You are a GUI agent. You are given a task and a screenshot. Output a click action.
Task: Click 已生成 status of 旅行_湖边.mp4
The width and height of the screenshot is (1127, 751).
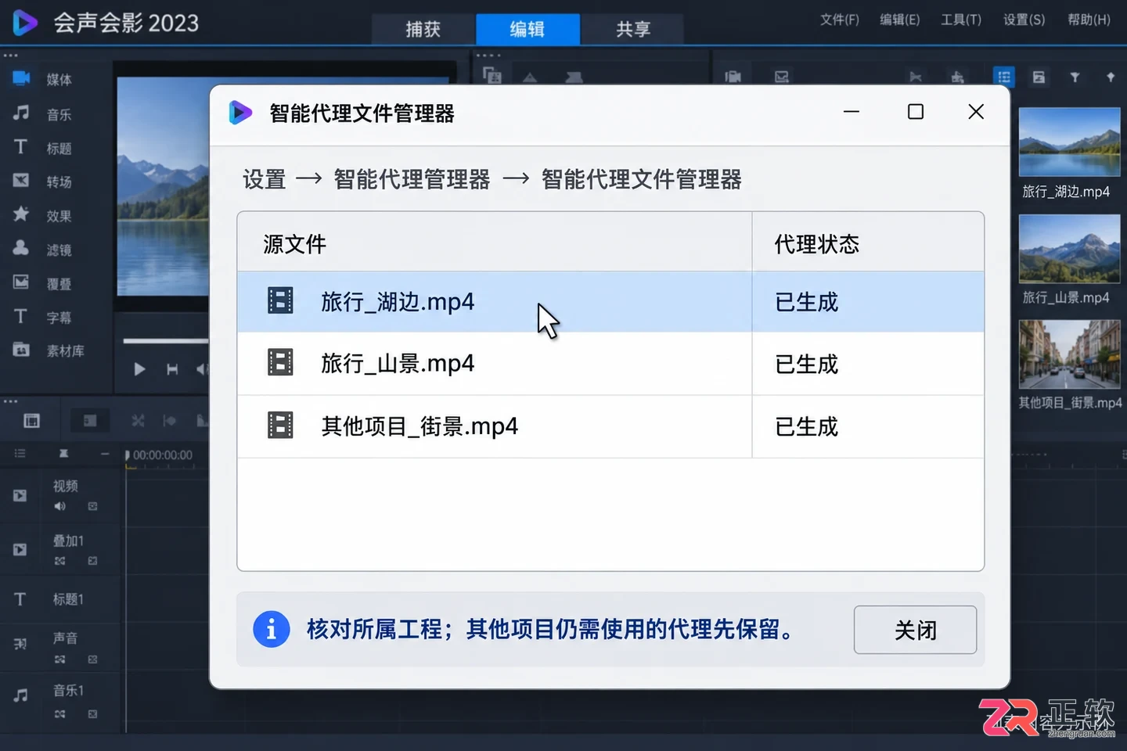pyautogui.click(x=806, y=302)
